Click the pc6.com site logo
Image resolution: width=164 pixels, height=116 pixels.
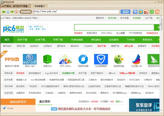[x=13, y=29]
